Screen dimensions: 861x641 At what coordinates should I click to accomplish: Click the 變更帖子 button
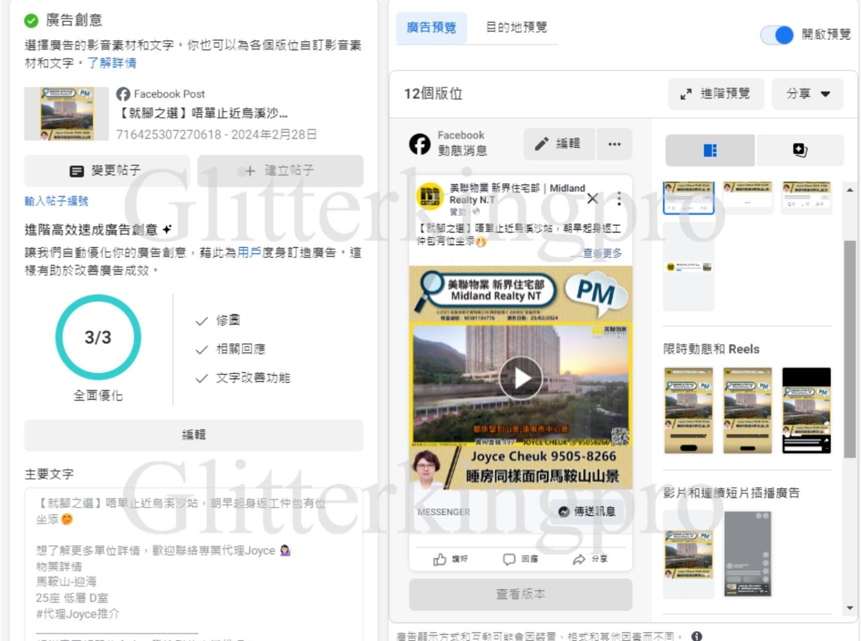coord(107,171)
